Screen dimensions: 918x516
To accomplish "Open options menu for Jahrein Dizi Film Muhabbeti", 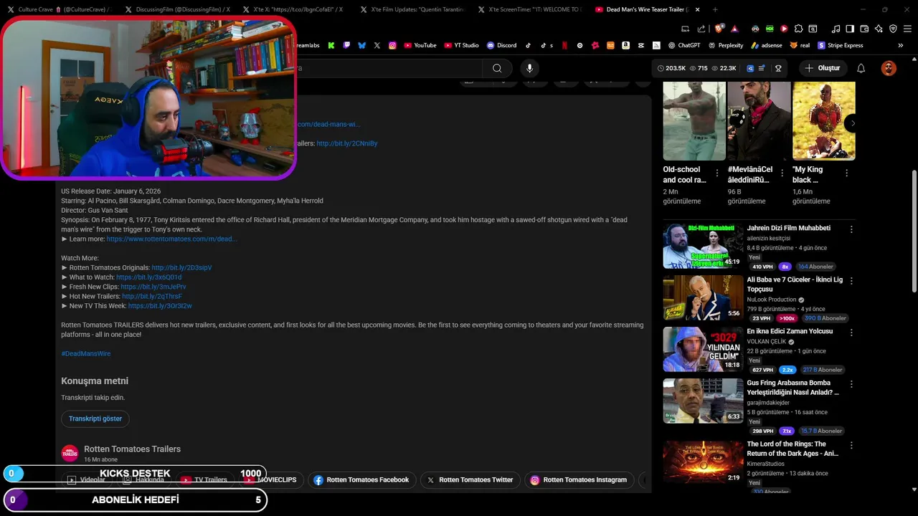I will pyautogui.click(x=851, y=229).
